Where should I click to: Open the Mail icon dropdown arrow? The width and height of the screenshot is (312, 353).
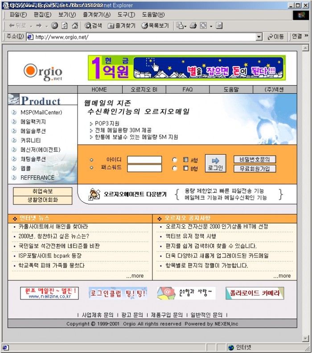(x=185, y=26)
